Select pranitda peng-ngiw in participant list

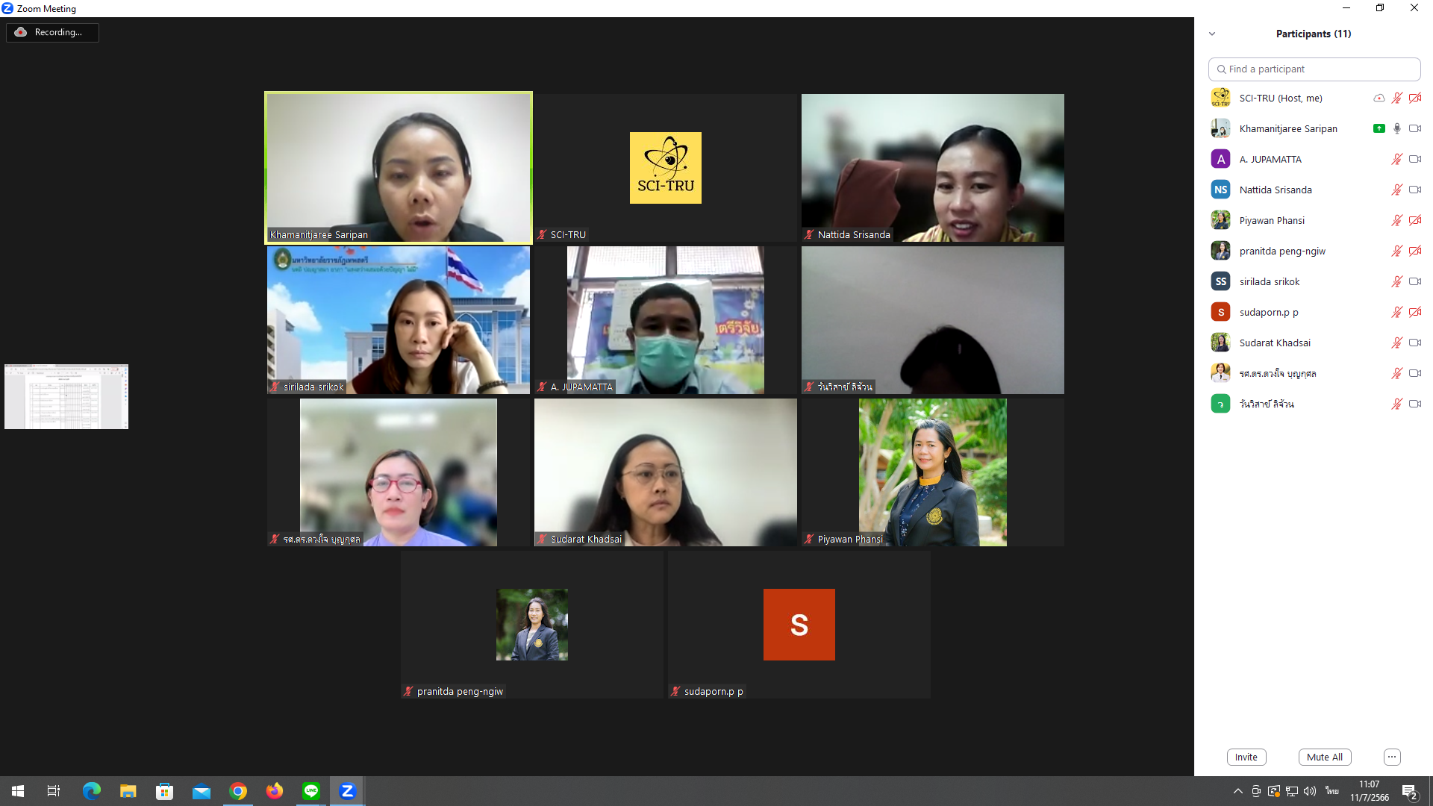pyautogui.click(x=1281, y=251)
